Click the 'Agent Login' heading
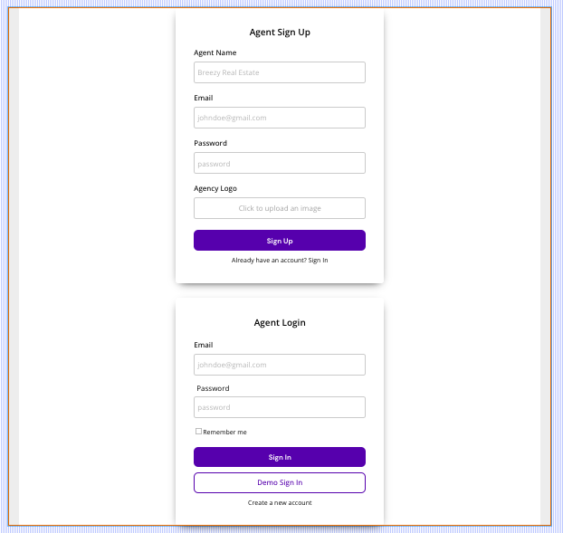563x533 pixels. pyautogui.click(x=280, y=323)
